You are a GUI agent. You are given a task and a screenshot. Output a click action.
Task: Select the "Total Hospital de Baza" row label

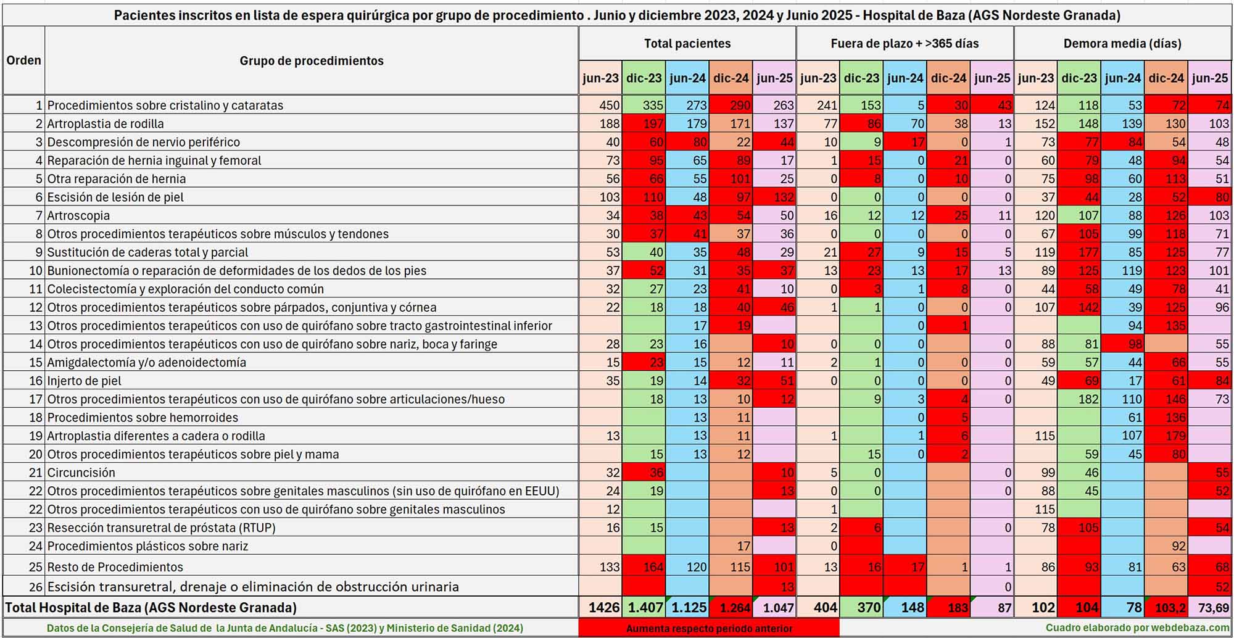click(x=151, y=608)
